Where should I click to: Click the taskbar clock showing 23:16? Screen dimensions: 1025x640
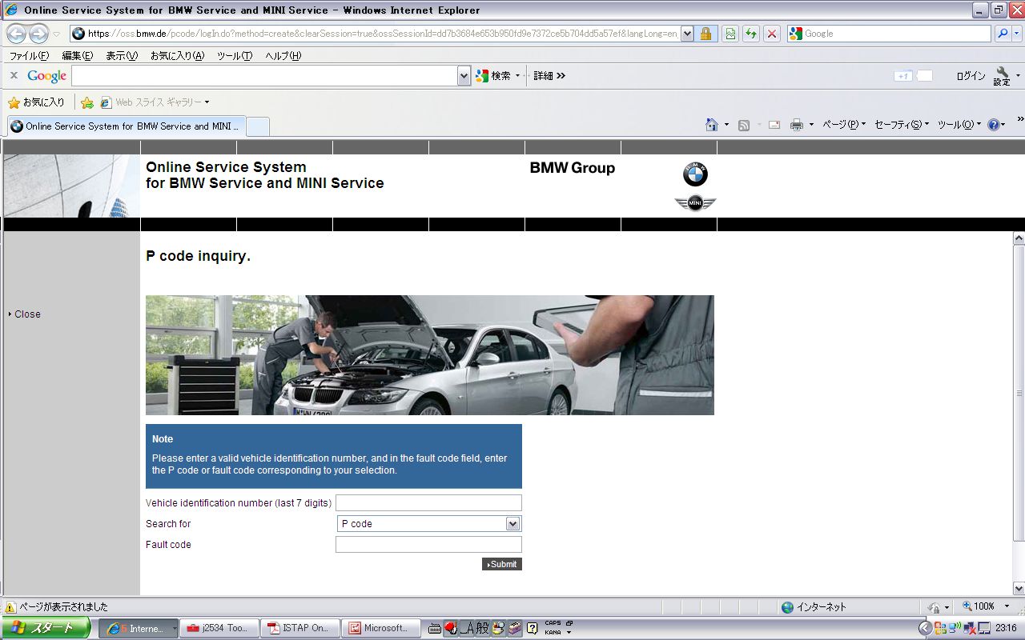coord(1006,629)
